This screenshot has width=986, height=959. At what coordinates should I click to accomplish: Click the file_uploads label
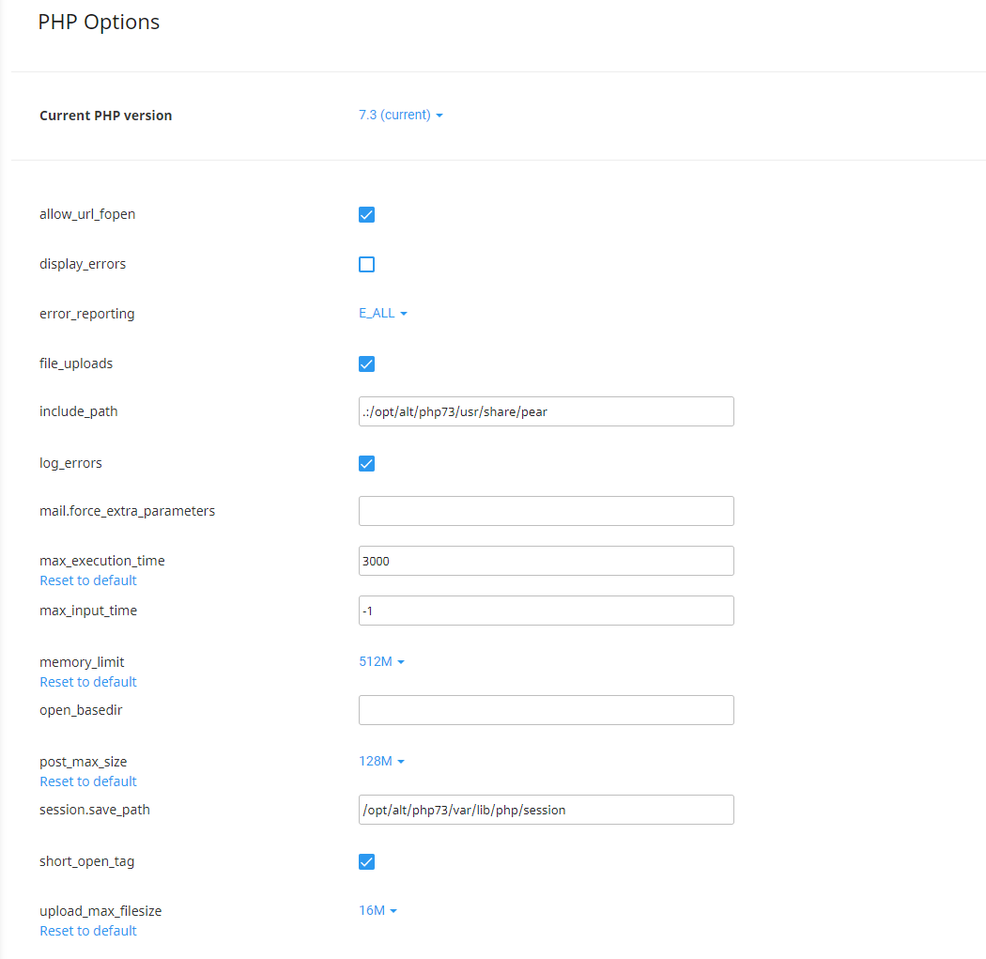coord(76,363)
